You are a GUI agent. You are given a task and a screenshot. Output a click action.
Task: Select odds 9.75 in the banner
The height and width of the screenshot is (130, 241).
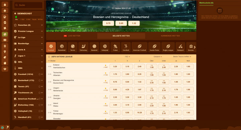(x=108, y=23)
